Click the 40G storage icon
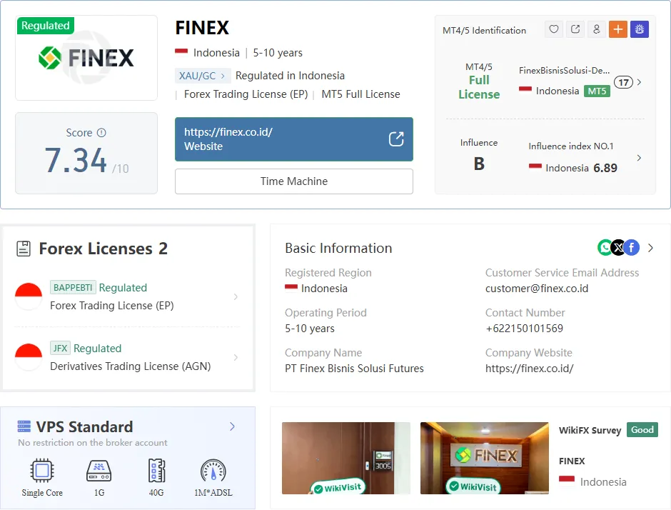This screenshot has width=671, height=510. point(156,471)
